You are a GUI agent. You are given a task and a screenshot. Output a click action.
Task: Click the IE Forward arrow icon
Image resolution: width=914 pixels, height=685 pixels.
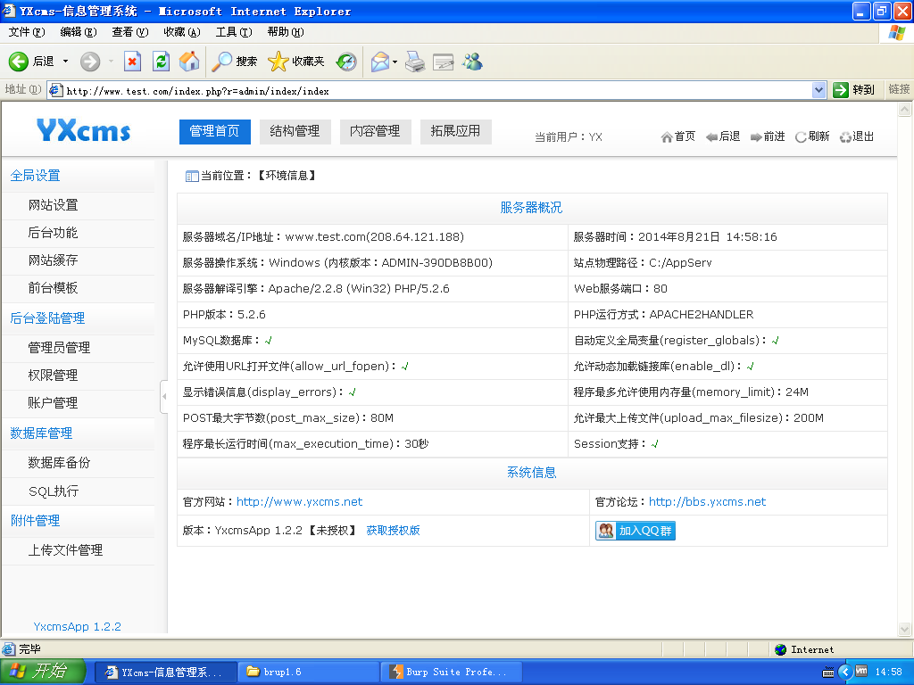coord(90,62)
